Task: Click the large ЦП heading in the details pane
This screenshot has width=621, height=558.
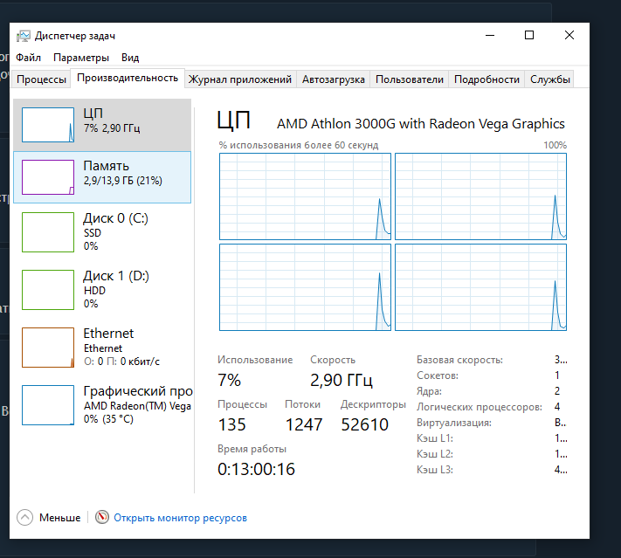Action: click(234, 121)
